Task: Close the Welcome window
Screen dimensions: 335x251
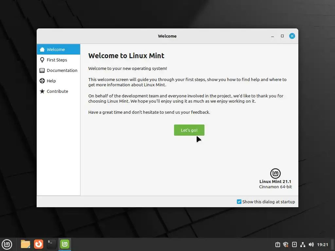Action: (x=292, y=36)
